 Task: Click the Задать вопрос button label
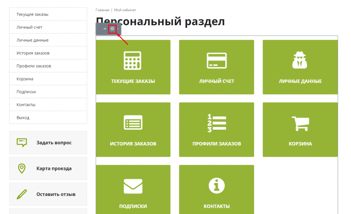coord(54,143)
